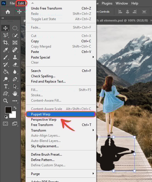Select the History Brush tool

(5, 64)
